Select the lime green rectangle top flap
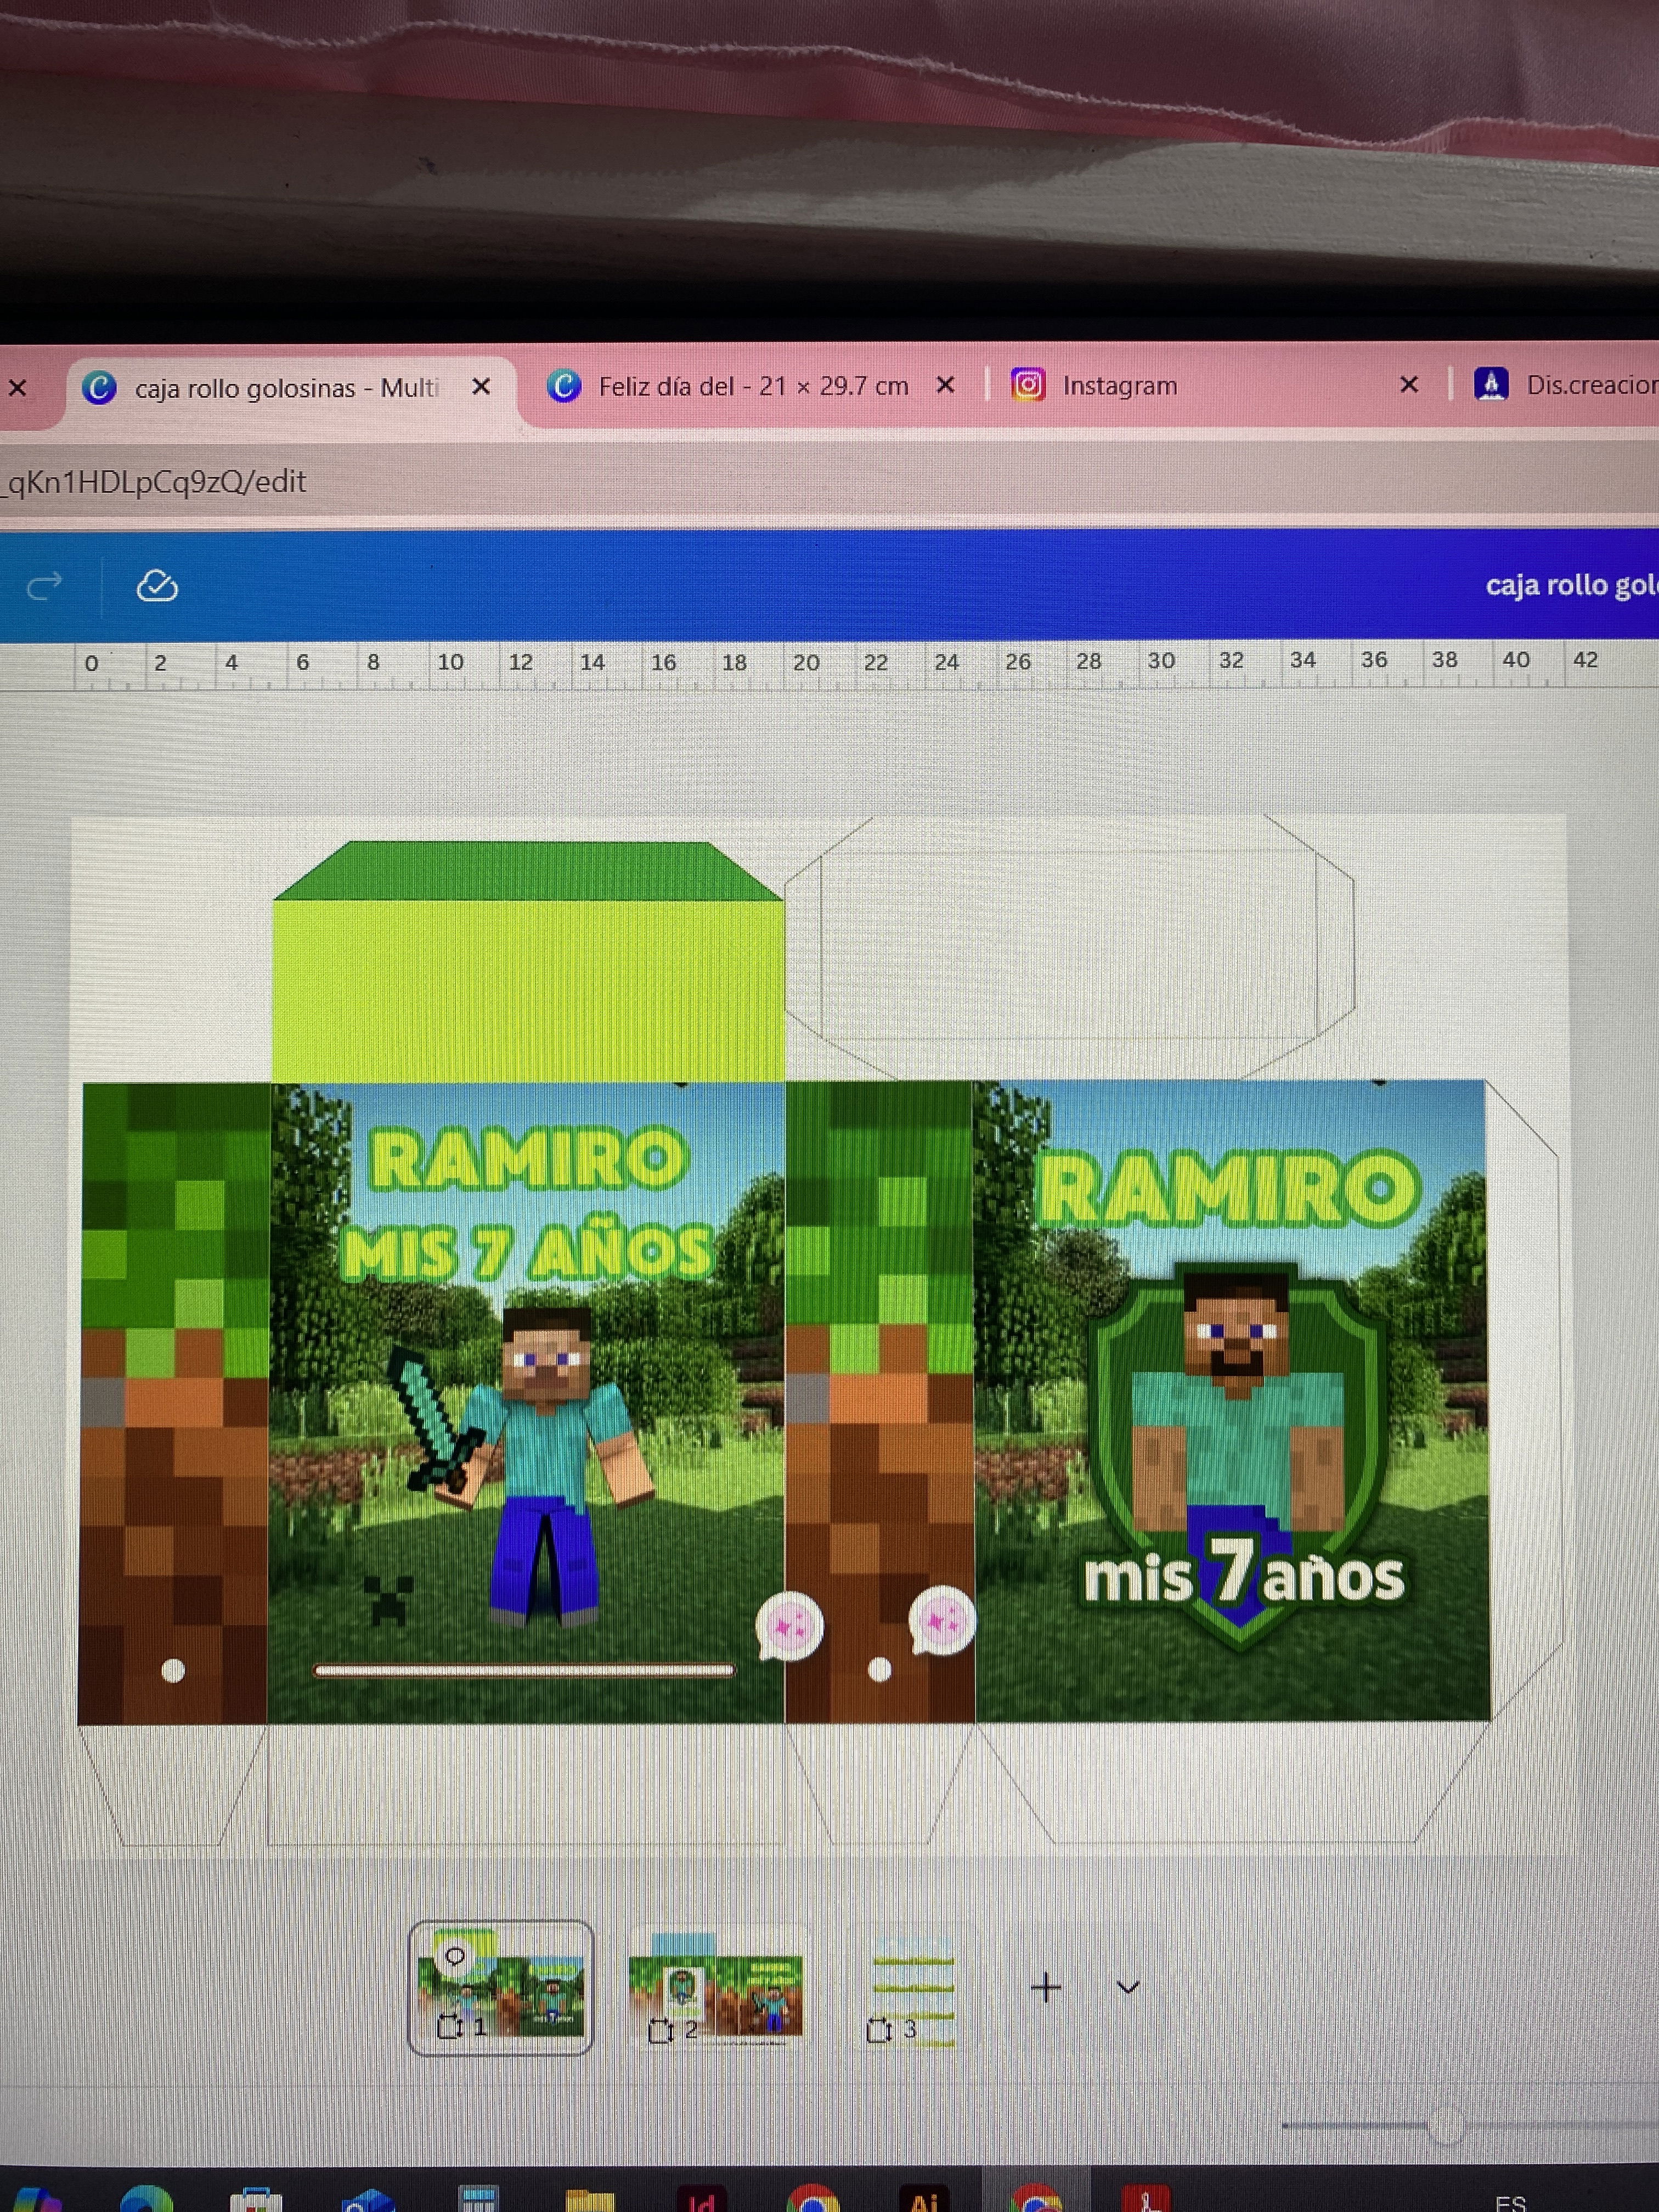 (528, 991)
